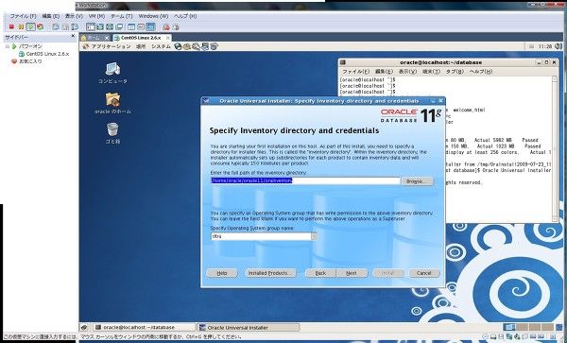Viewport: 567px width, 343px height.
Task: Select the Appliance view toolbar icon
Action: tap(141, 26)
